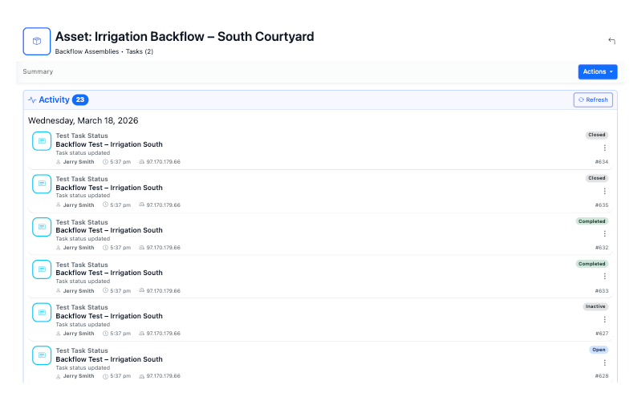
Task: Click the Open status badge
Action: [599, 350]
